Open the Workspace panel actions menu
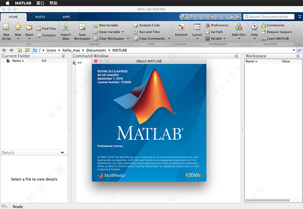 [298, 56]
